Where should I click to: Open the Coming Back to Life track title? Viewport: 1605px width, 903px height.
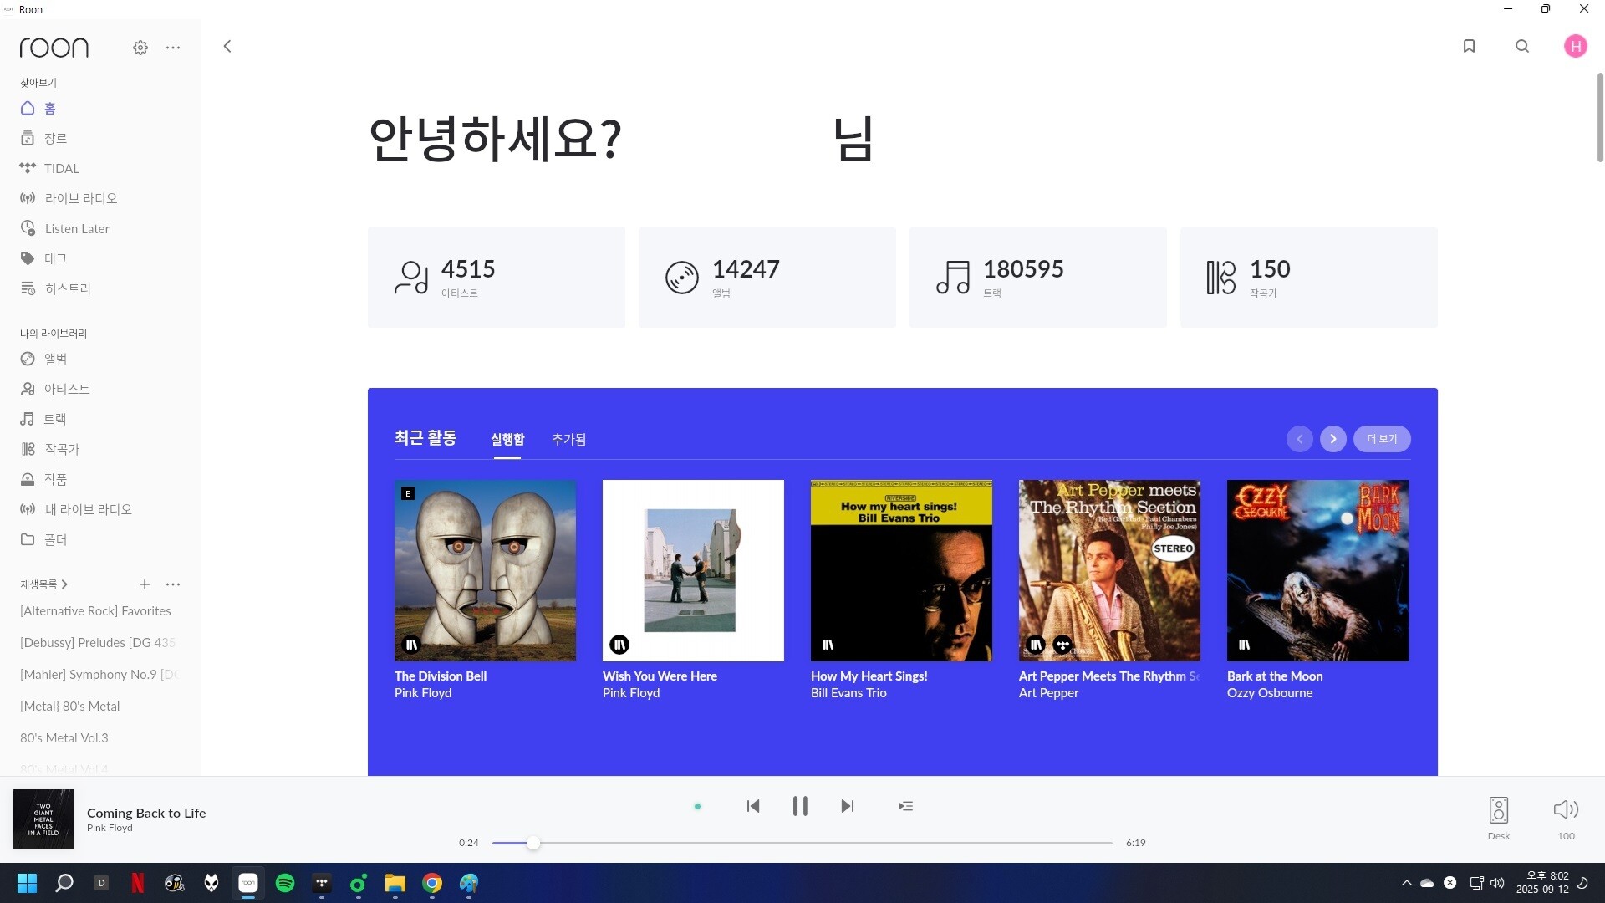point(146,813)
